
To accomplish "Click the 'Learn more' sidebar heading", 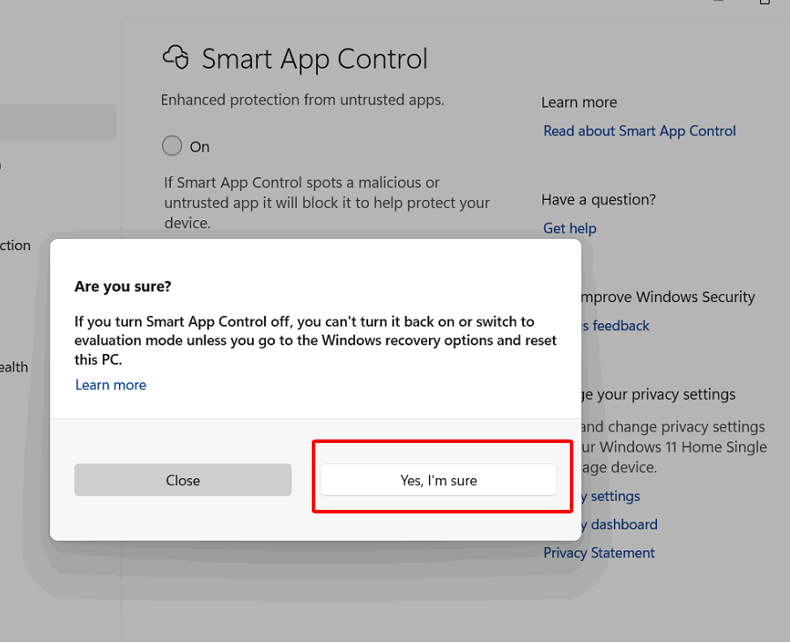I will pyautogui.click(x=579, y=102).
